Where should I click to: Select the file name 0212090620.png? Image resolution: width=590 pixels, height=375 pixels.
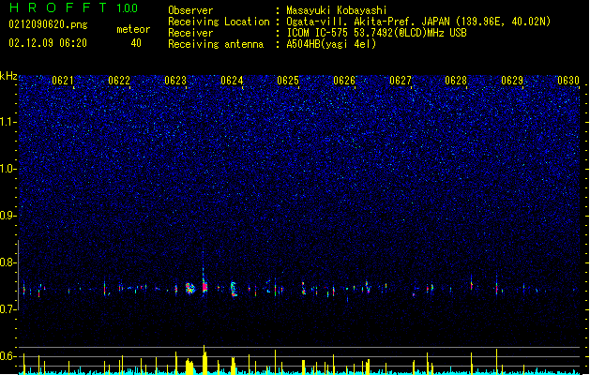[x=48, y=24]
